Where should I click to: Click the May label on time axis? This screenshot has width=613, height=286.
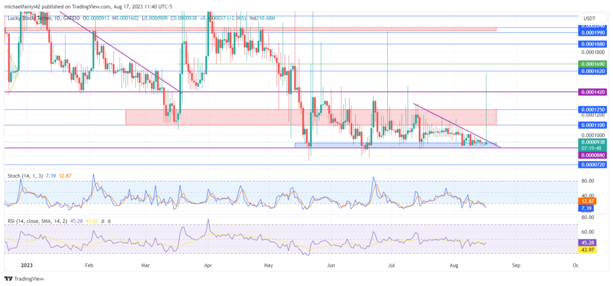pos(268,265)
